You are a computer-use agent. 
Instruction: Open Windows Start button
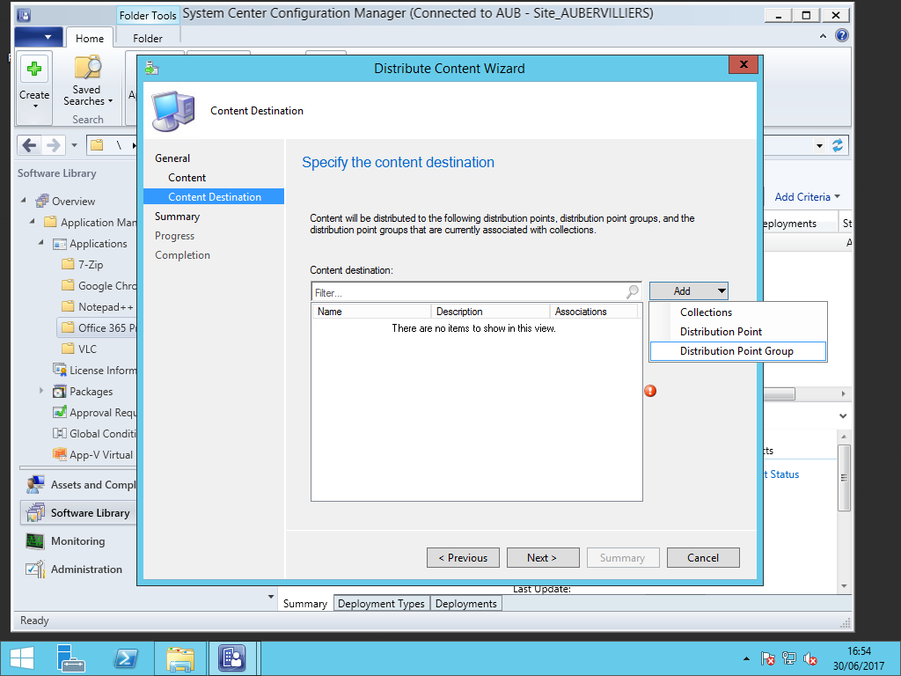click(22, 658)
